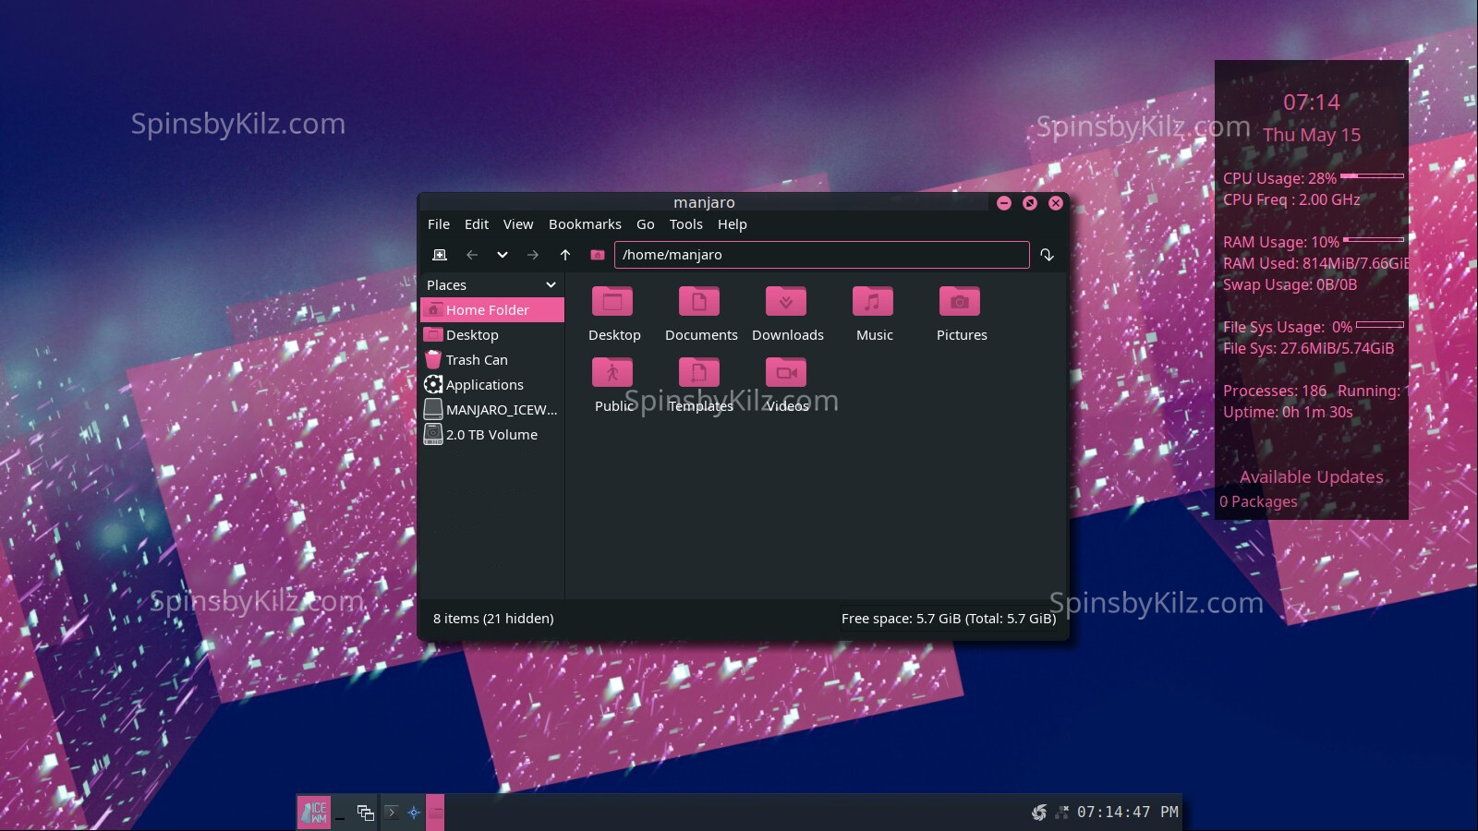Image resolution: width=1478 pixels, height=831 pixels.
Task: Launch terminal from the taskbar
Action: [392, 813]
